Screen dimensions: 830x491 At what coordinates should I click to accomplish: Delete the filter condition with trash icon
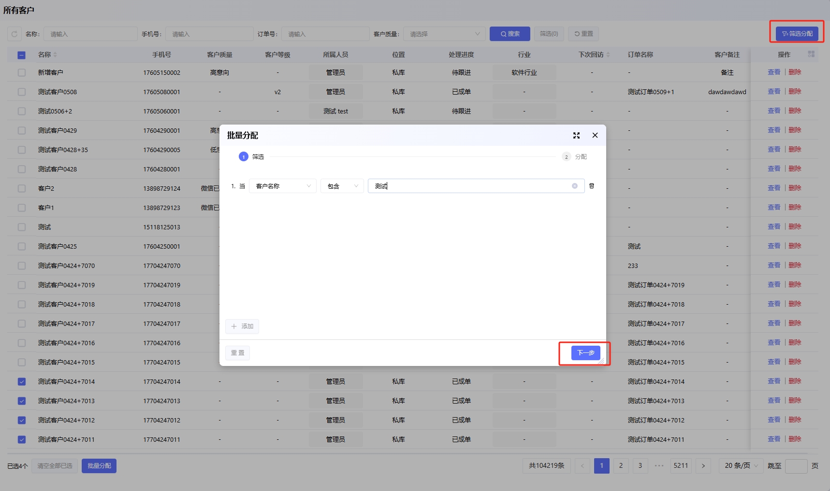[x=591, y=186]
